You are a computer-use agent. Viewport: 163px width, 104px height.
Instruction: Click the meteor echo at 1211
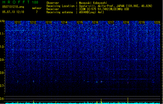(x=18, y=81)
